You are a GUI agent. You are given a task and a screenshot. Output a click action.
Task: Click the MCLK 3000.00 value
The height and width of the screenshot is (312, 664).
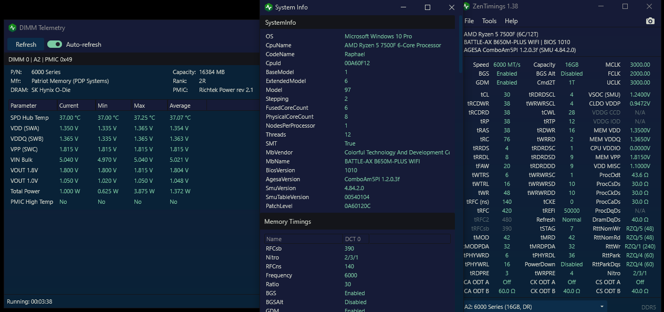click(x=640, y=65)
